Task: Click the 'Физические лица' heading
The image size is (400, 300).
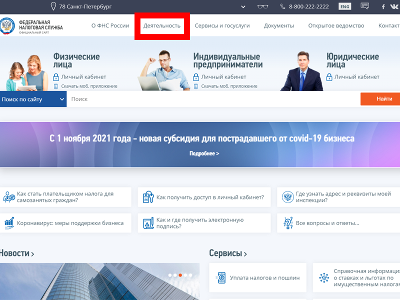Action: (x=76, y=60)
